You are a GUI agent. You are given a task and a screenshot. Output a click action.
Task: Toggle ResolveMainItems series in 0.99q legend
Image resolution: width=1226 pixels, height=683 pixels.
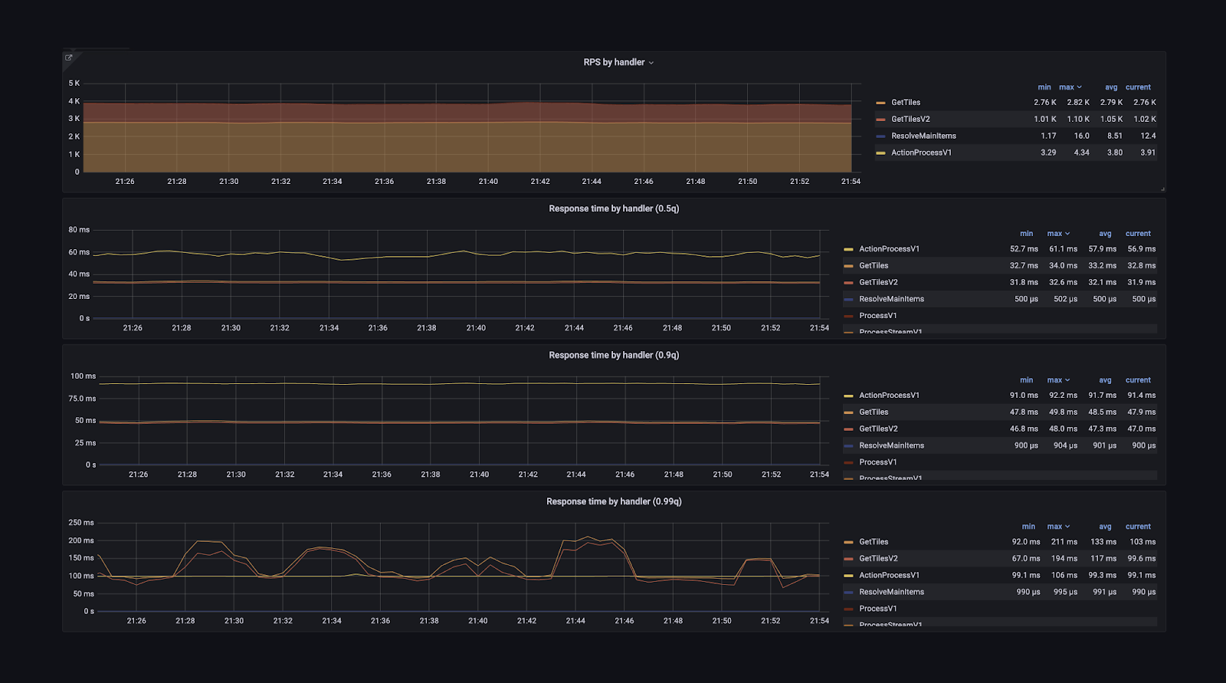click(x=891, y=593)
